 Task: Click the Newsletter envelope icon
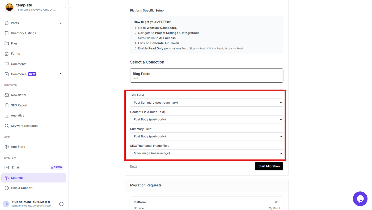coord(7,95)
